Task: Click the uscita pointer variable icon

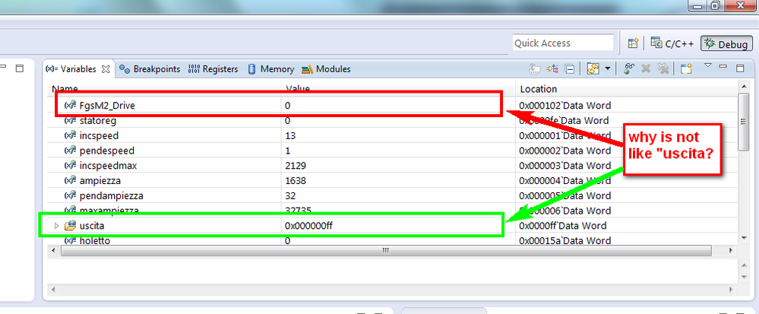Action: click(x=71, y=225)
